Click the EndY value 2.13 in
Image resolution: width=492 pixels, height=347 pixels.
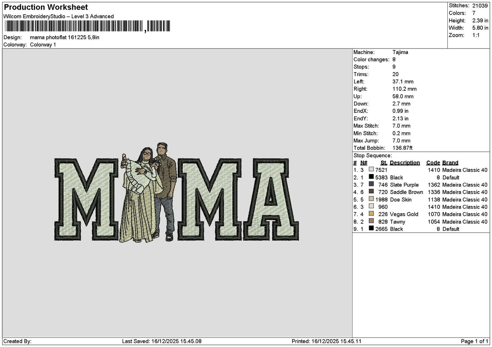[x=400, y=119]
